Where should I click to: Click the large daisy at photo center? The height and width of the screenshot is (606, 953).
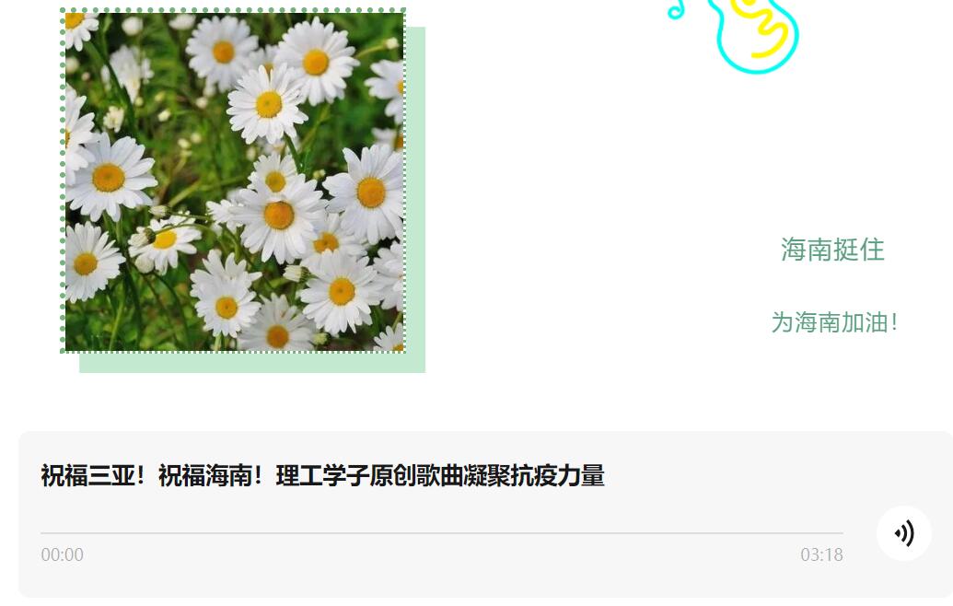point(279,215)
